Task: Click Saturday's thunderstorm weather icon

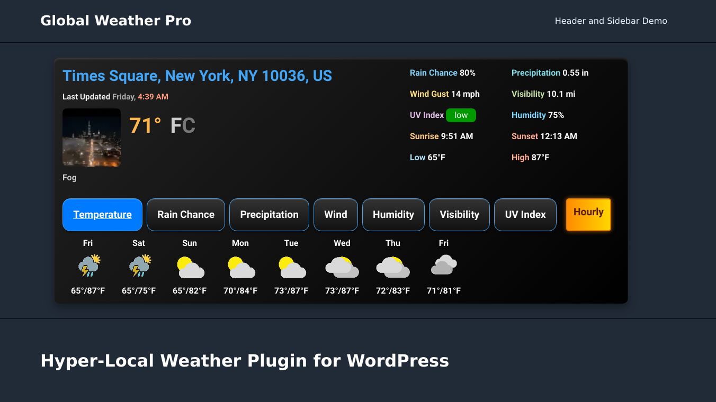Action: pyautogui.click(x=139, y=266)
